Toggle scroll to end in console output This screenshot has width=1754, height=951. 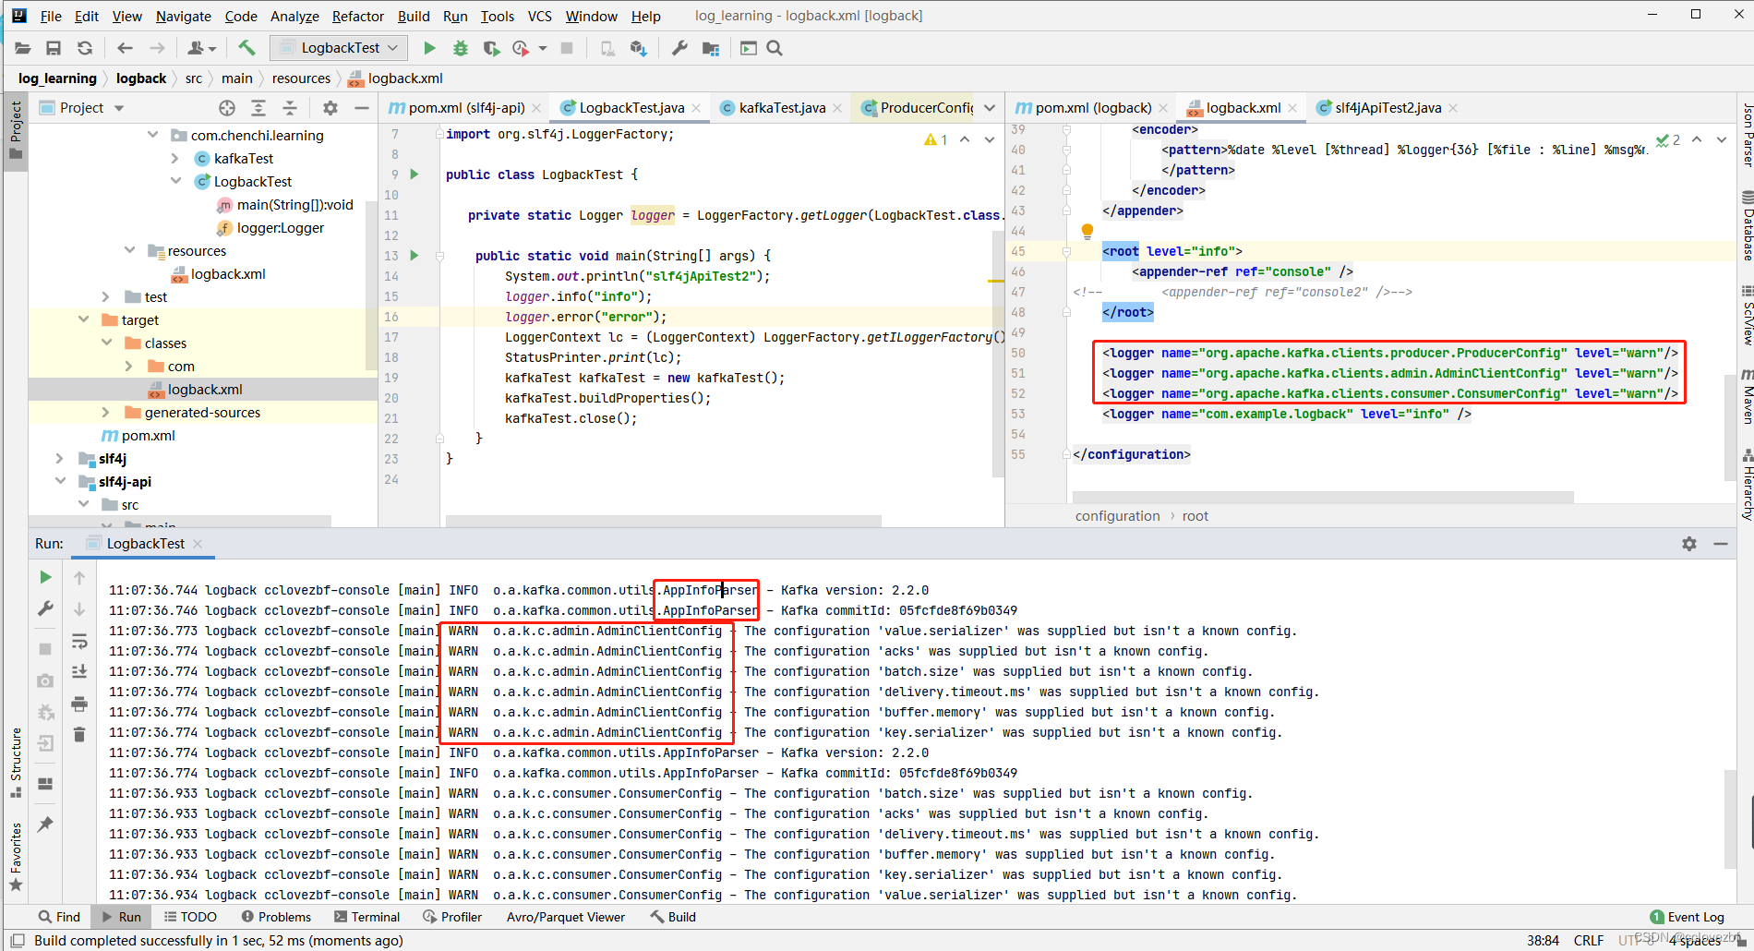[79, 671]
